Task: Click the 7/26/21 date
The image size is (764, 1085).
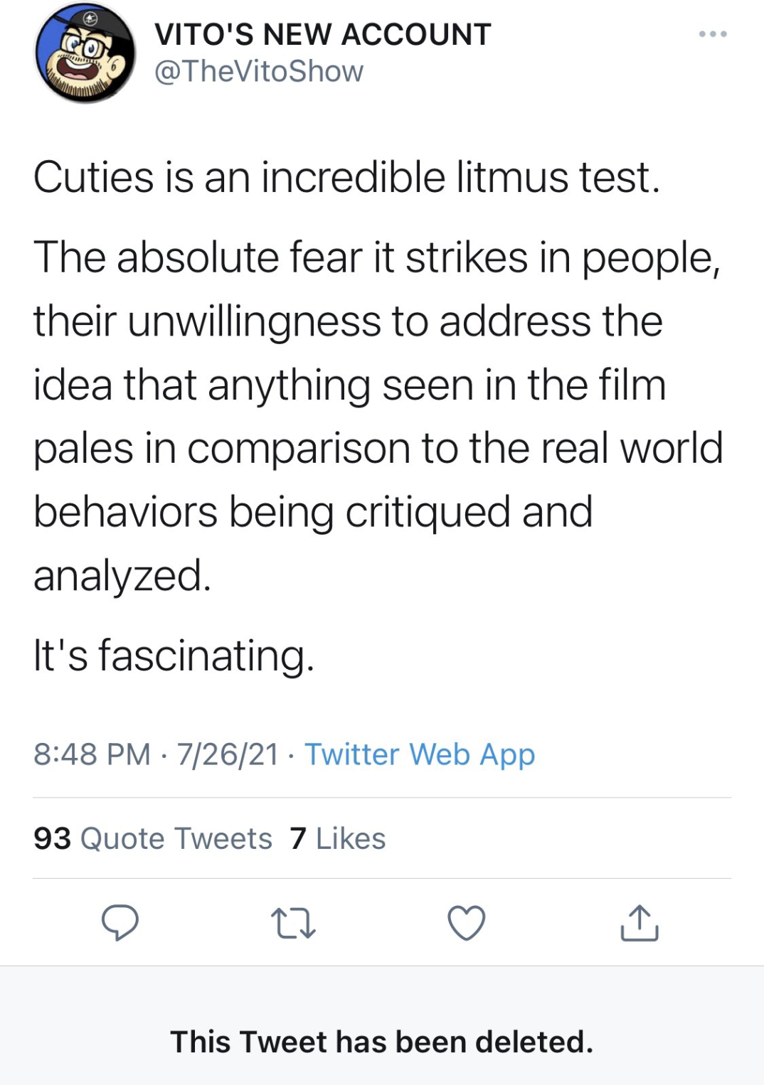Action: [x=228, y=754]
